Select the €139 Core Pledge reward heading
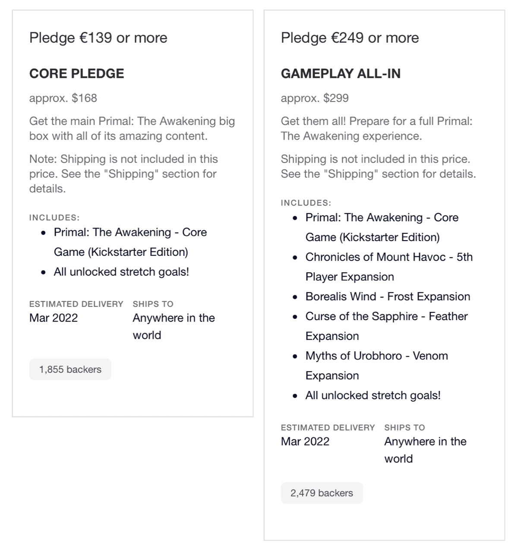This screenshot has height=553, width=524. click(x=98, y=38)
